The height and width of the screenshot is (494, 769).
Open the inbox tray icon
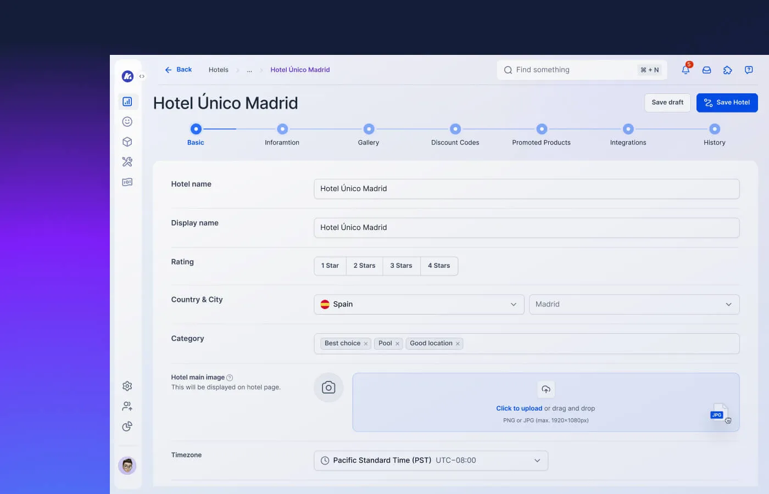(707, 70)
